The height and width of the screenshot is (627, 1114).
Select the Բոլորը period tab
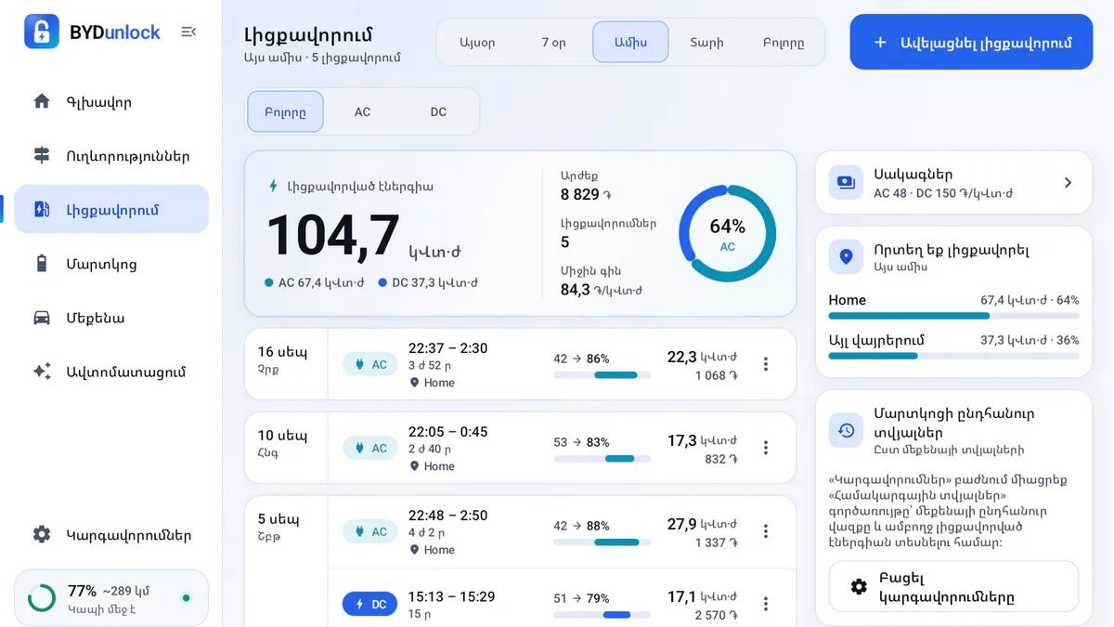click(784, 42)
